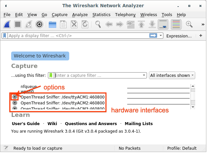Viewport: 207px width, 153px height.
Task: Open options gear for ttyACM1 sniffer
Action: (x=15, y=97)
